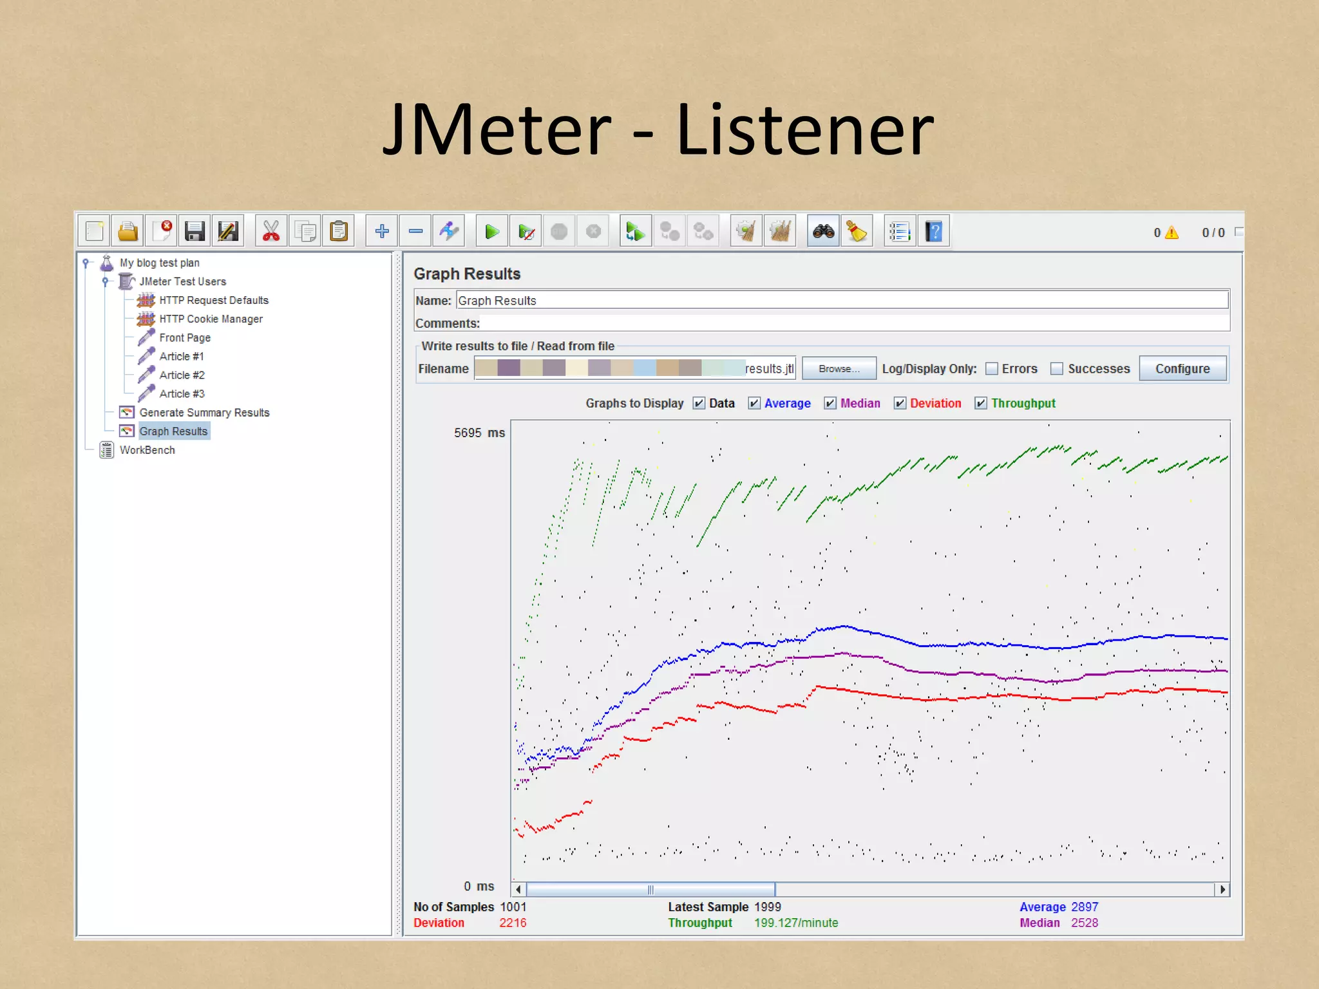Select Article #3 sampler
Viewport: 1319px width, 989px height.
tap(182, 393)
